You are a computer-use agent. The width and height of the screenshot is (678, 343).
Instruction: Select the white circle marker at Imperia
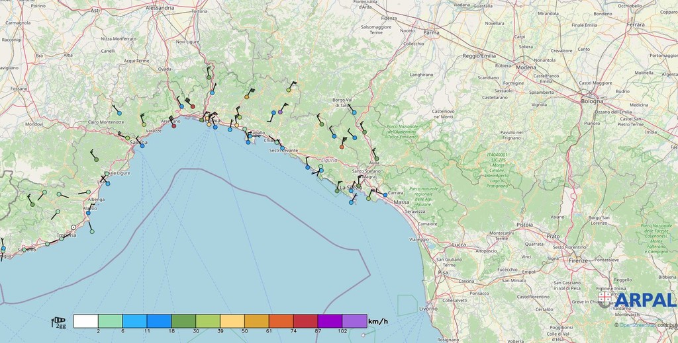(x=73, y=228)
